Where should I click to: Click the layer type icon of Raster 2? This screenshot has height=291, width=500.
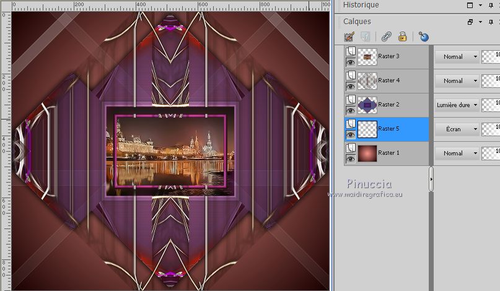click(x=351, y=100)
